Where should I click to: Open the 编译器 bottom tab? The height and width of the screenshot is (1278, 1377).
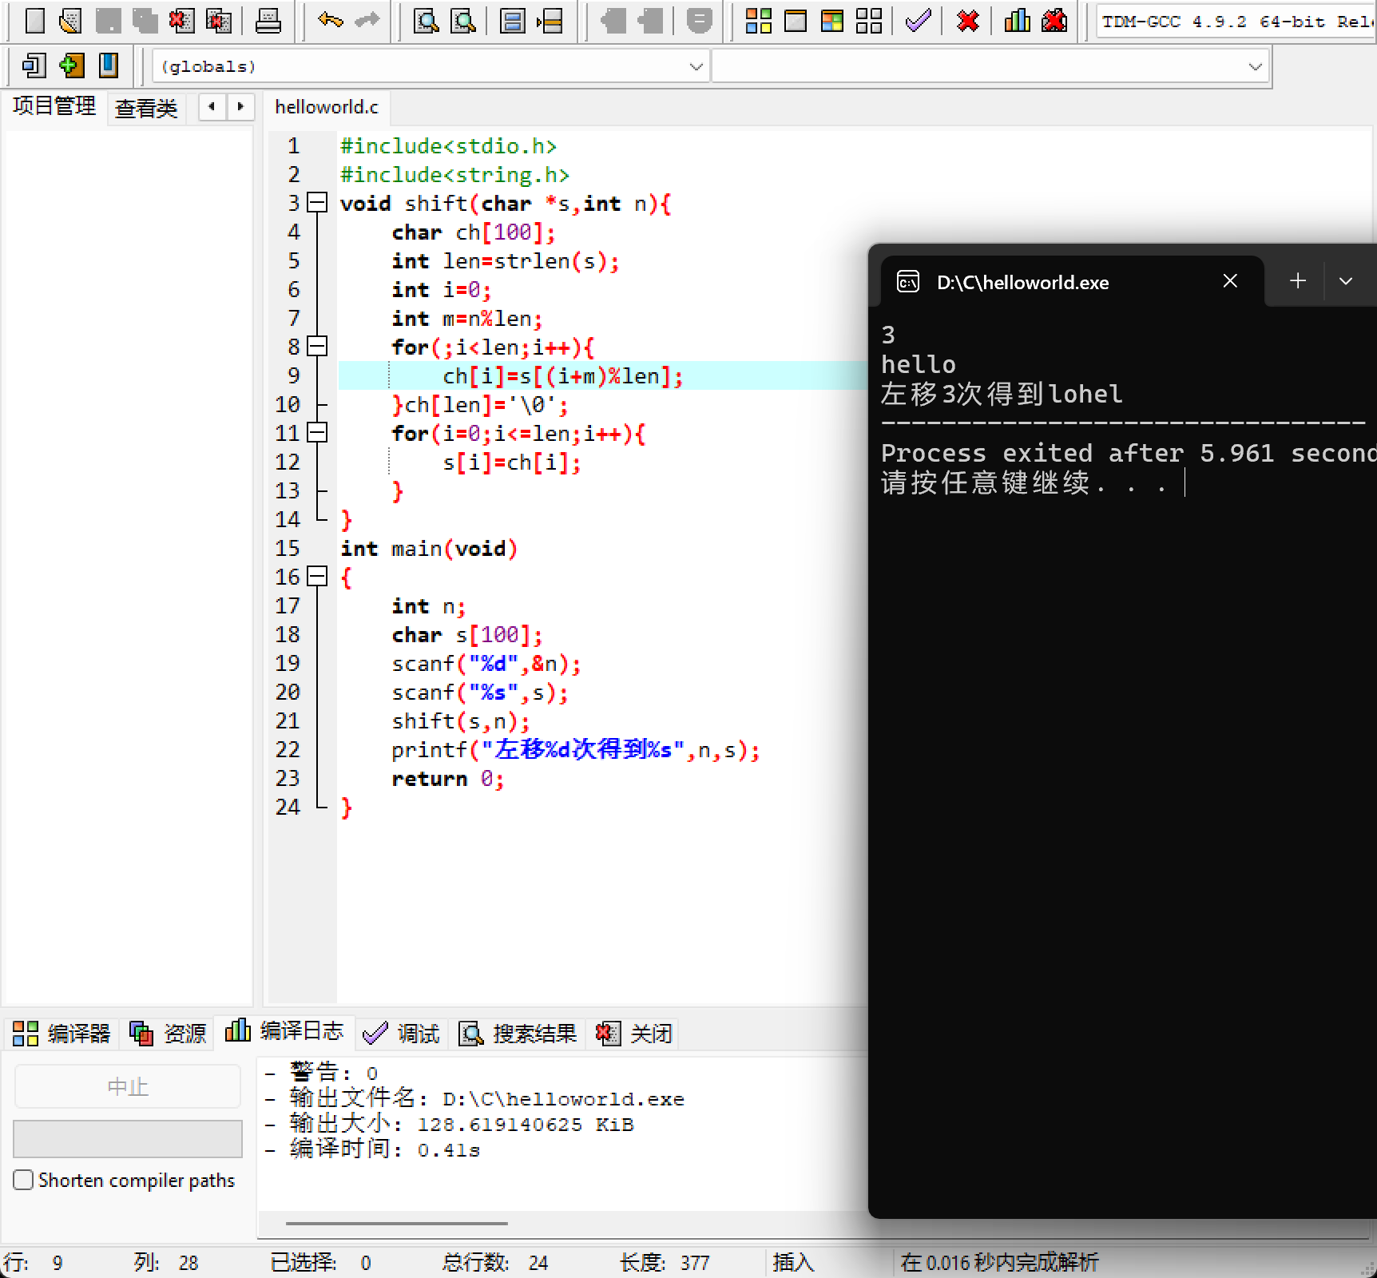pos(62,1034)
